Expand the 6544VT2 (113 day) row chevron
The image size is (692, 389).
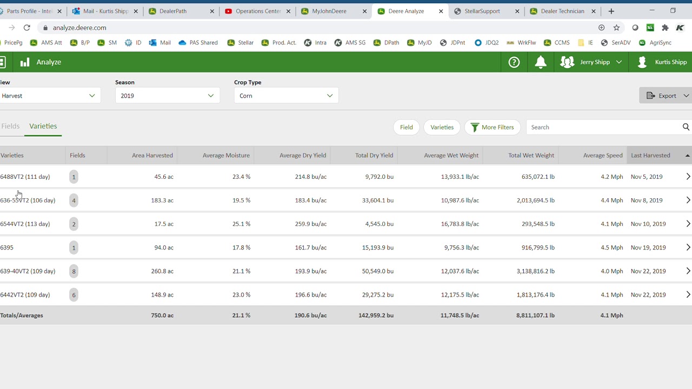tap(688, 224)
